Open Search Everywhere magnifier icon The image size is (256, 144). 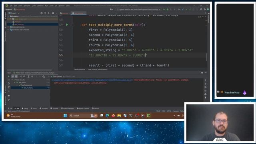[x=201, y=10]
